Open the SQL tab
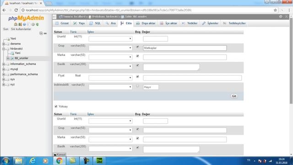Screen dimensions: 293x165 point(95,23)
